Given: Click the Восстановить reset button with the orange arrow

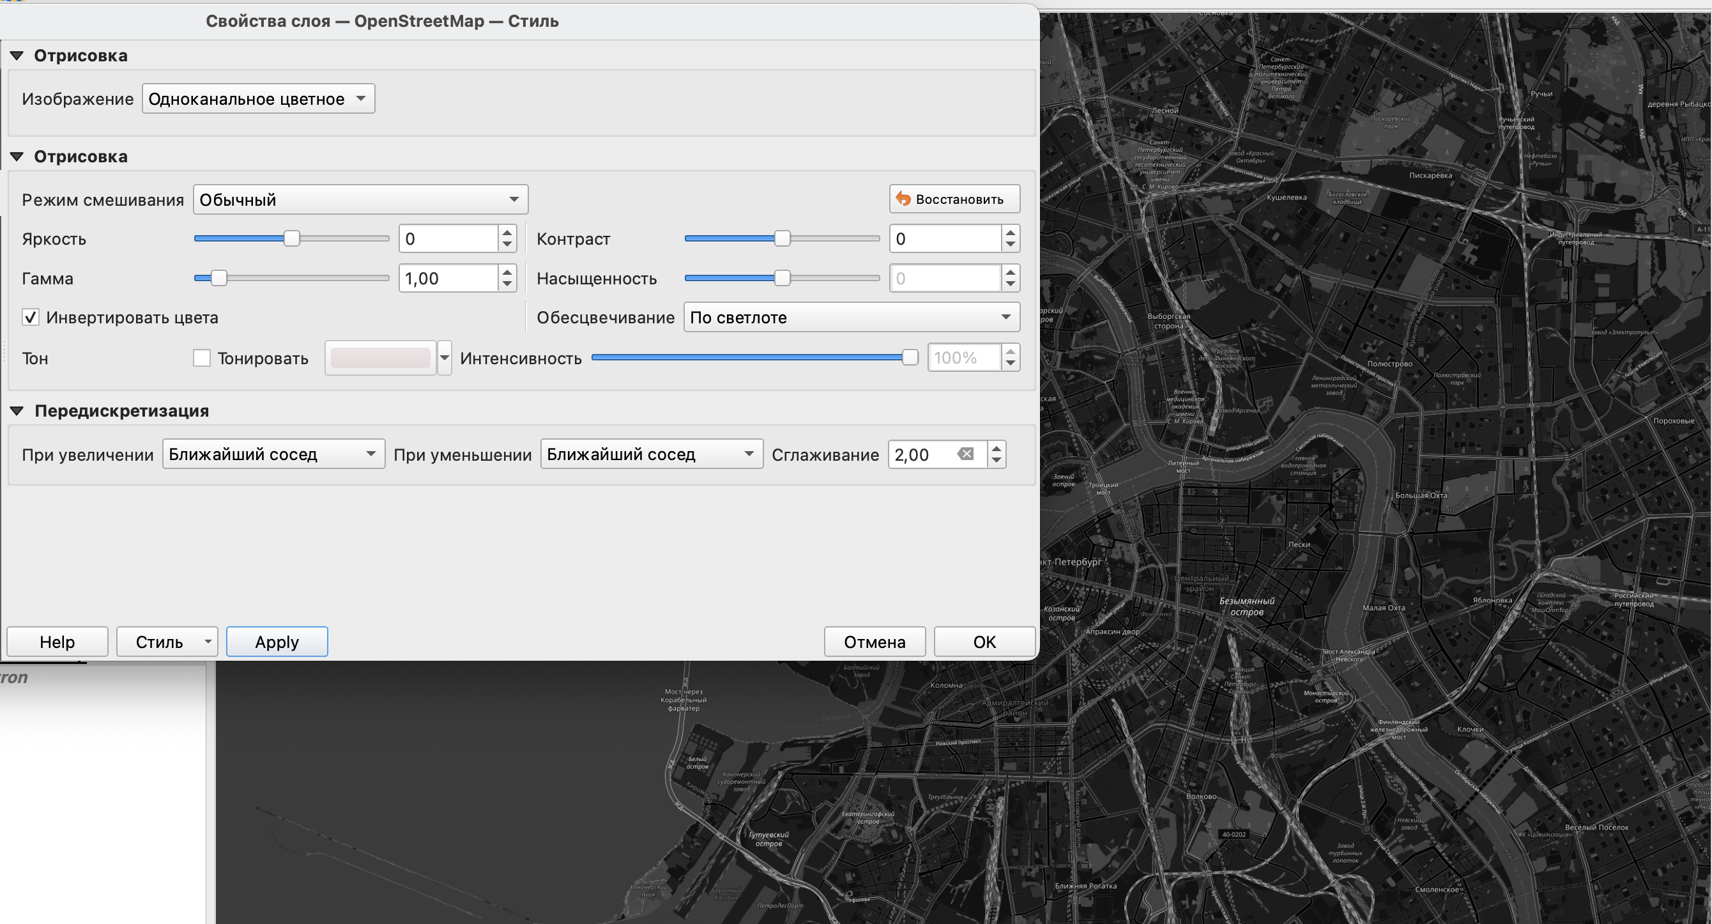Looking at the screenshot, I should pos(954,199).
